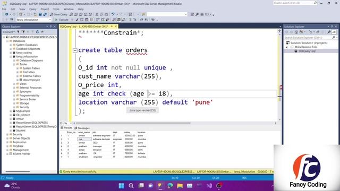Cut selection using the scissors icon

point(97,14)
